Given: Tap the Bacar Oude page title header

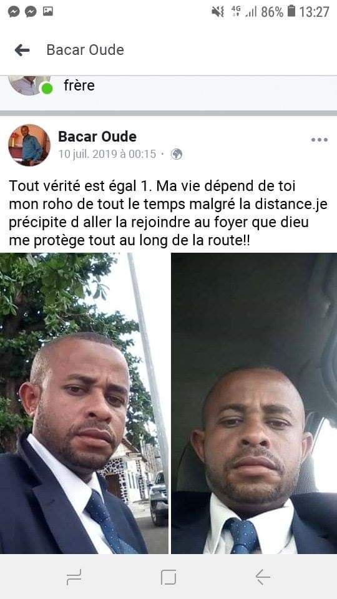Looking at the screenshot, I should tap(85, 50).
